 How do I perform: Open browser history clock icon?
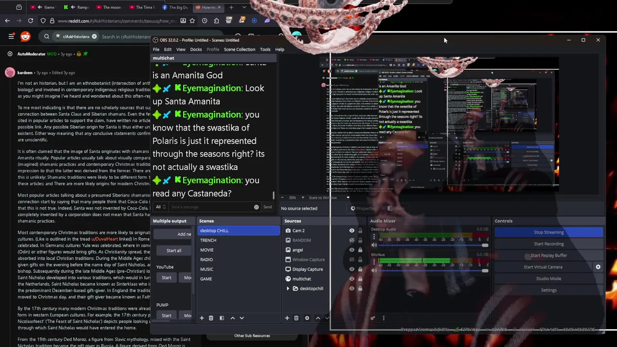(205, 21)
